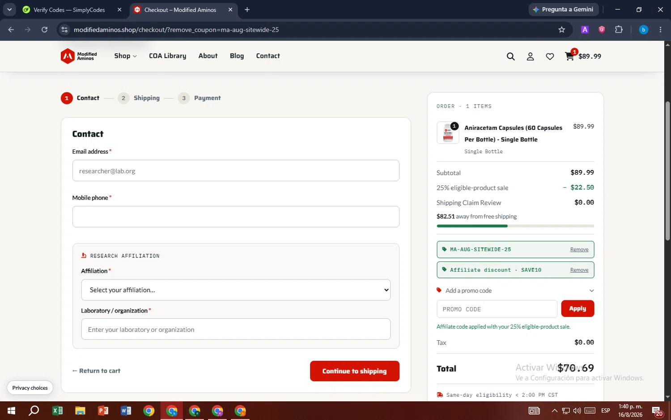Image resolution: width=671 pixels, height=420 pixels.
Task: Open the wishlist heart icon
Action: pyautogui.click(x=550, y=56)
